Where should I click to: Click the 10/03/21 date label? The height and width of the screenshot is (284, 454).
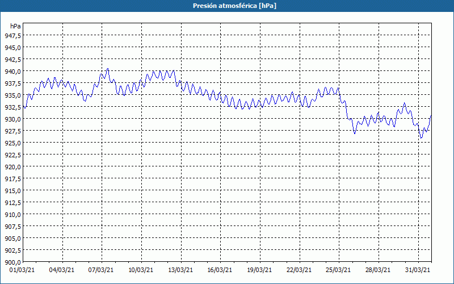141,270
